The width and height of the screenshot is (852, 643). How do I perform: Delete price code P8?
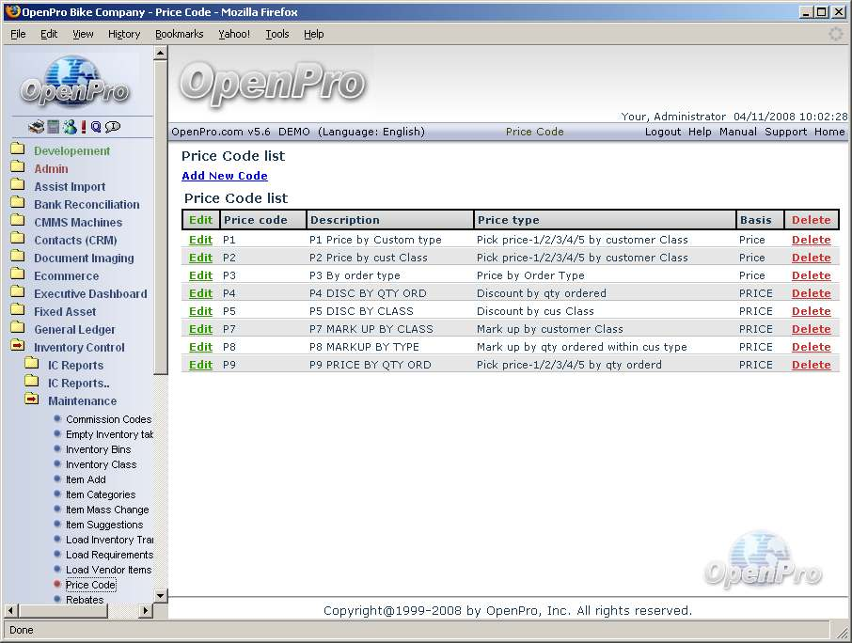(x=811, y=347)
